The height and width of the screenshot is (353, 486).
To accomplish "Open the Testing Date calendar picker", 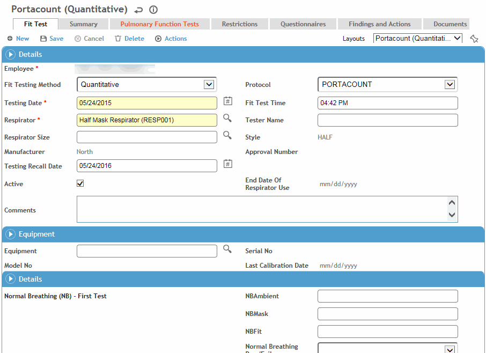I will [227, 101].
